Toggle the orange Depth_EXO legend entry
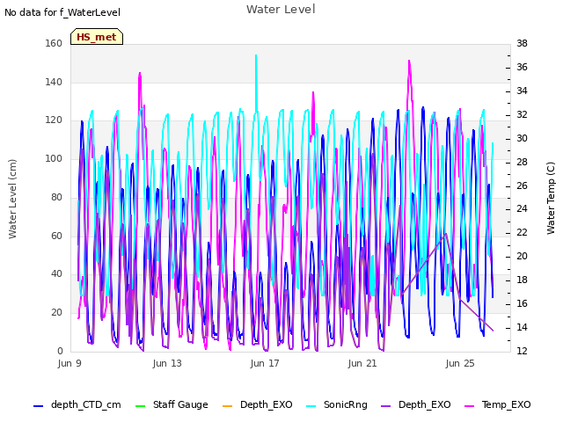 click(x=258, y=404)
